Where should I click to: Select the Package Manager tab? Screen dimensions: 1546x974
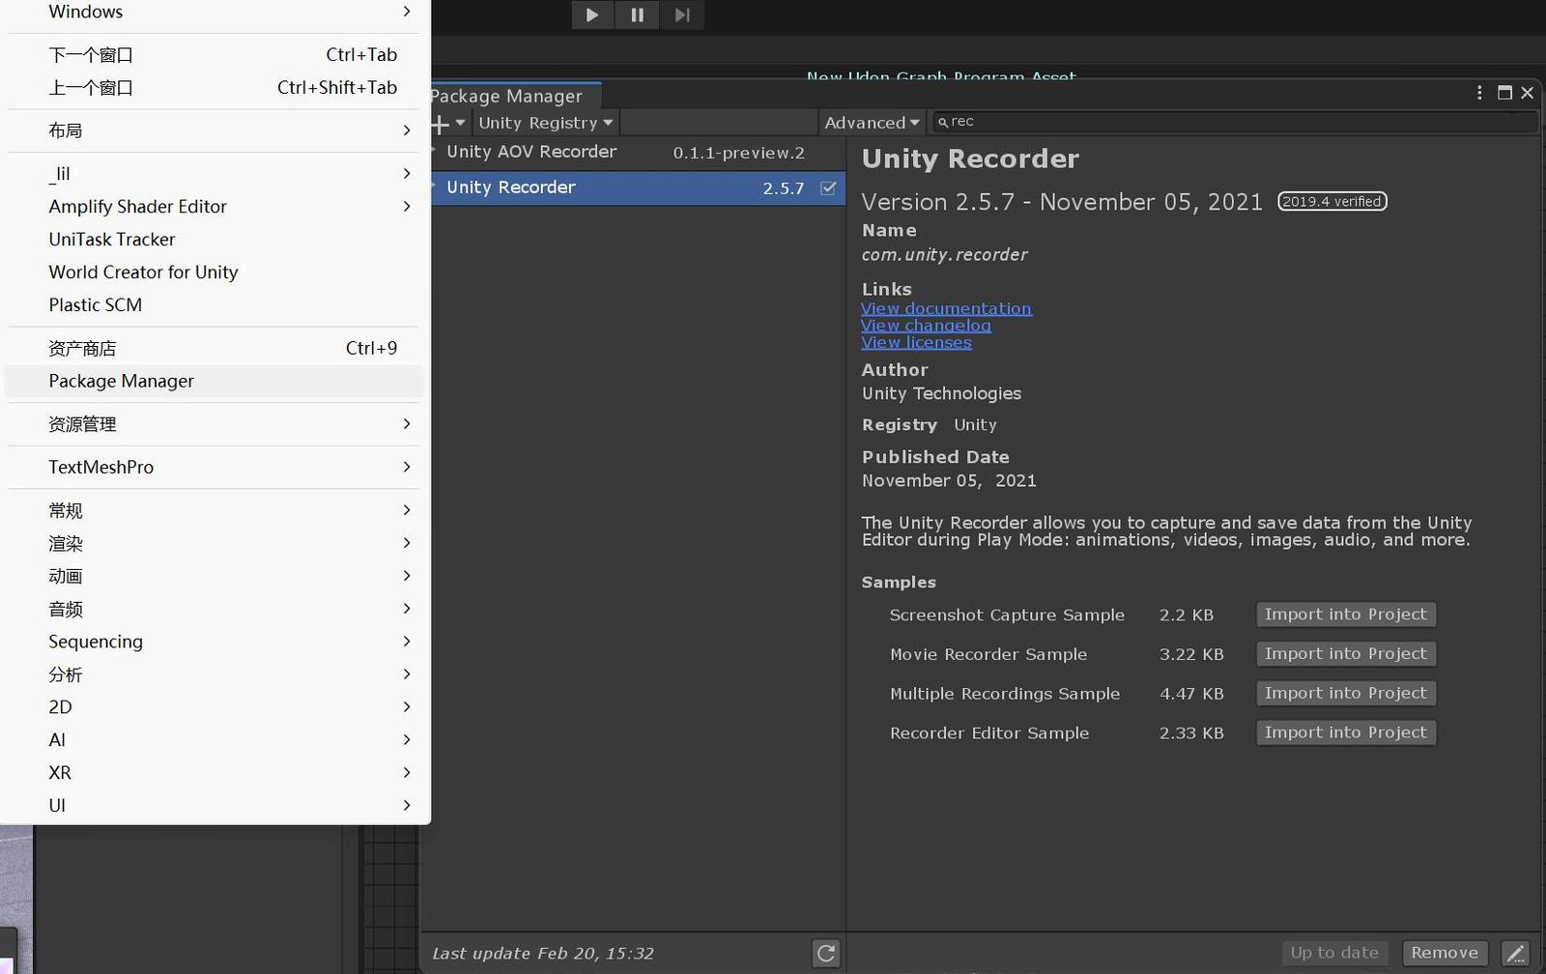[x=510, y=96]
